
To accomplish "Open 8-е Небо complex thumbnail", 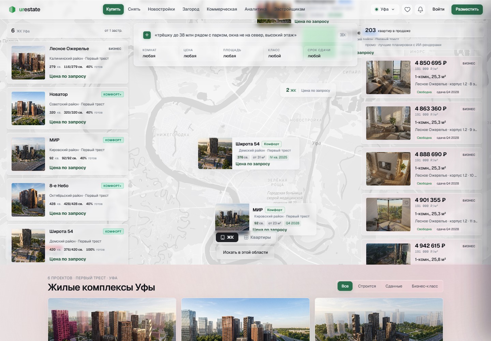I will coord(28,200).
